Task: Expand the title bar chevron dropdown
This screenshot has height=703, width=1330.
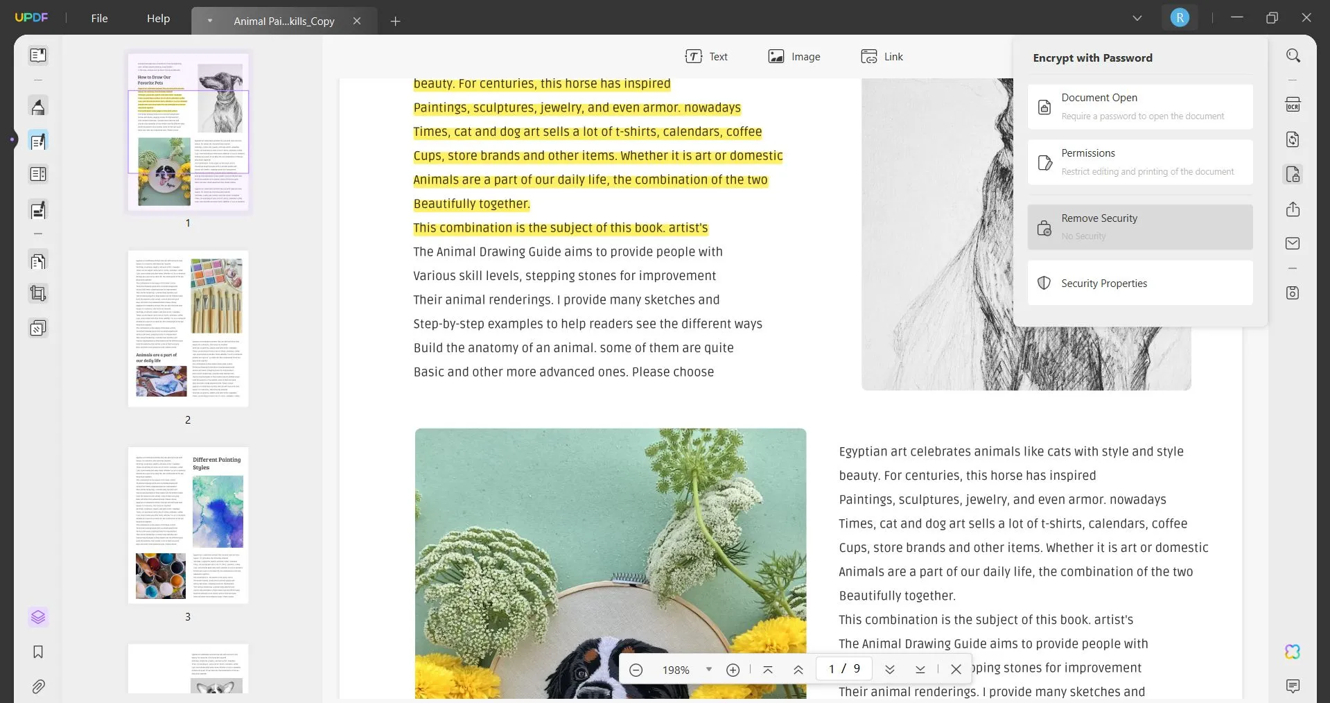Action: point(1137,18)
